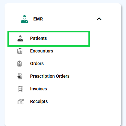Collapse the EMR section with the chevron
The width and height of the screenshot is (126, 126).
point(99,19)
